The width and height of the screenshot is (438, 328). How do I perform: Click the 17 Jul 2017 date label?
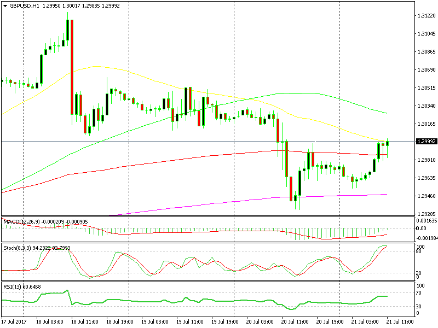pos(14,321)
